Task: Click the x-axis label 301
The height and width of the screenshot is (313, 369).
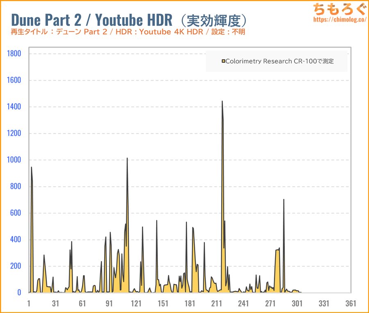Action: point(297,303)
